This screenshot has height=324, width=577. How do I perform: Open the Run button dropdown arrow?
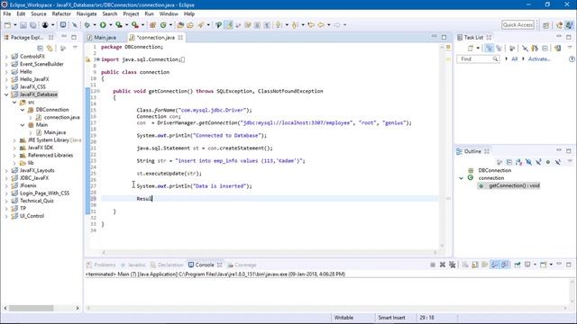(110, 25)
